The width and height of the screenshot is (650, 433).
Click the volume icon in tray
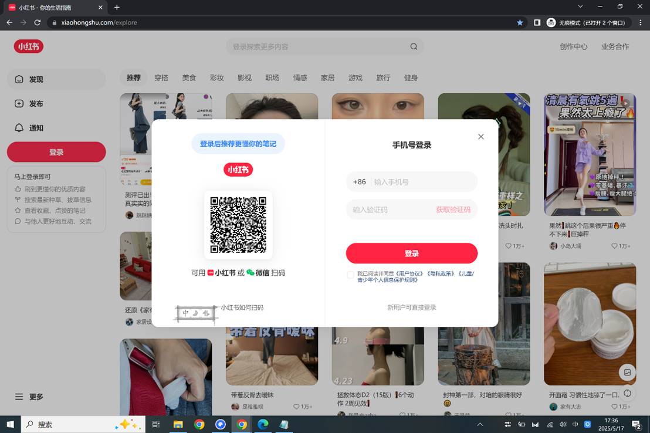pyautogui.click(x=563, y=424)
